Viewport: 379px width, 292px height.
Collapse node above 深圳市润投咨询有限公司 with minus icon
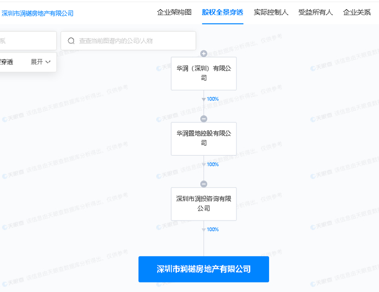pos(204,184)
